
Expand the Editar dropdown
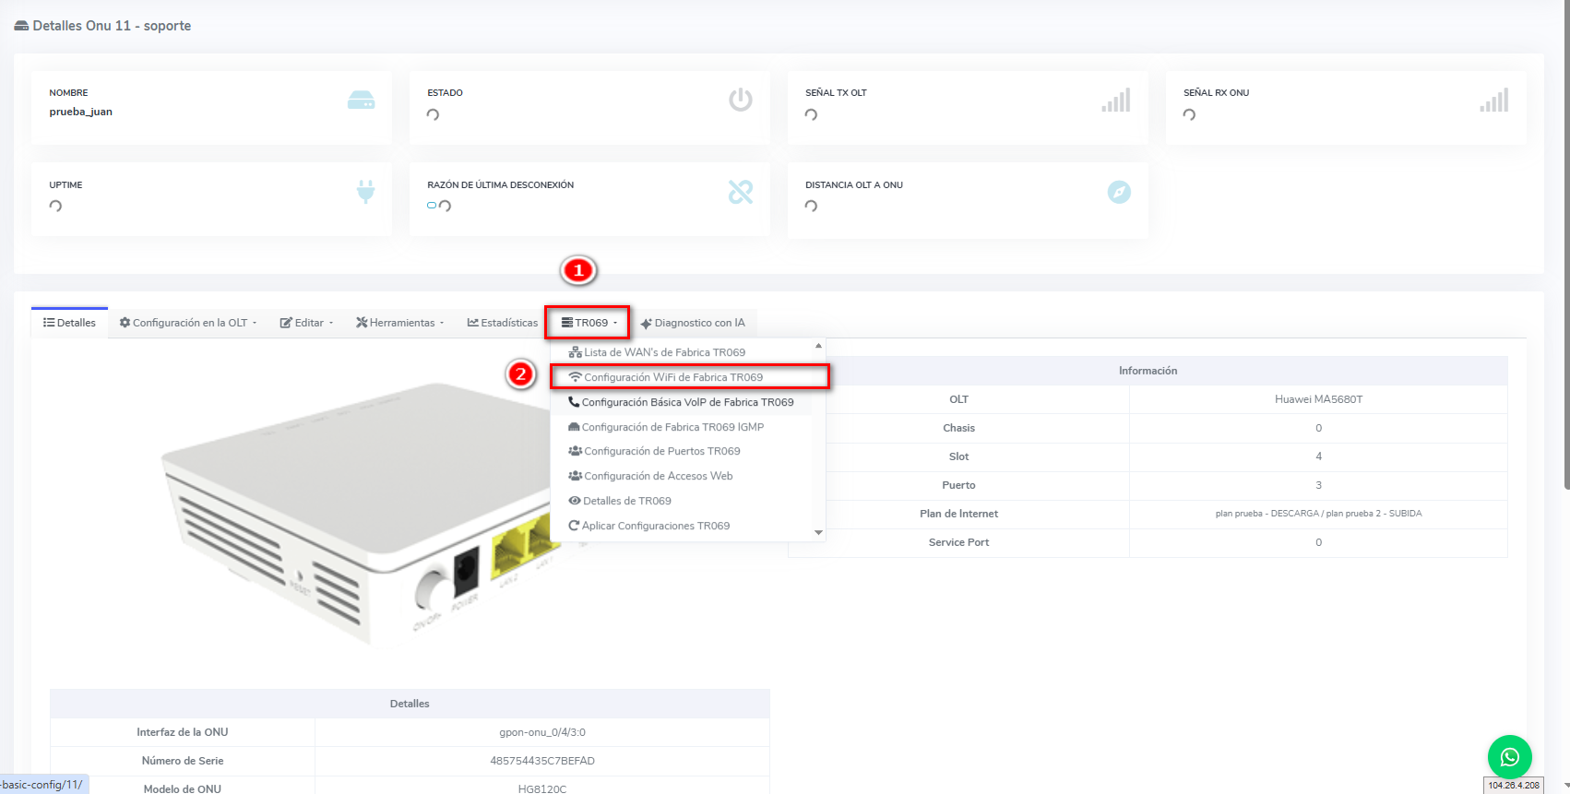[306, 323]
